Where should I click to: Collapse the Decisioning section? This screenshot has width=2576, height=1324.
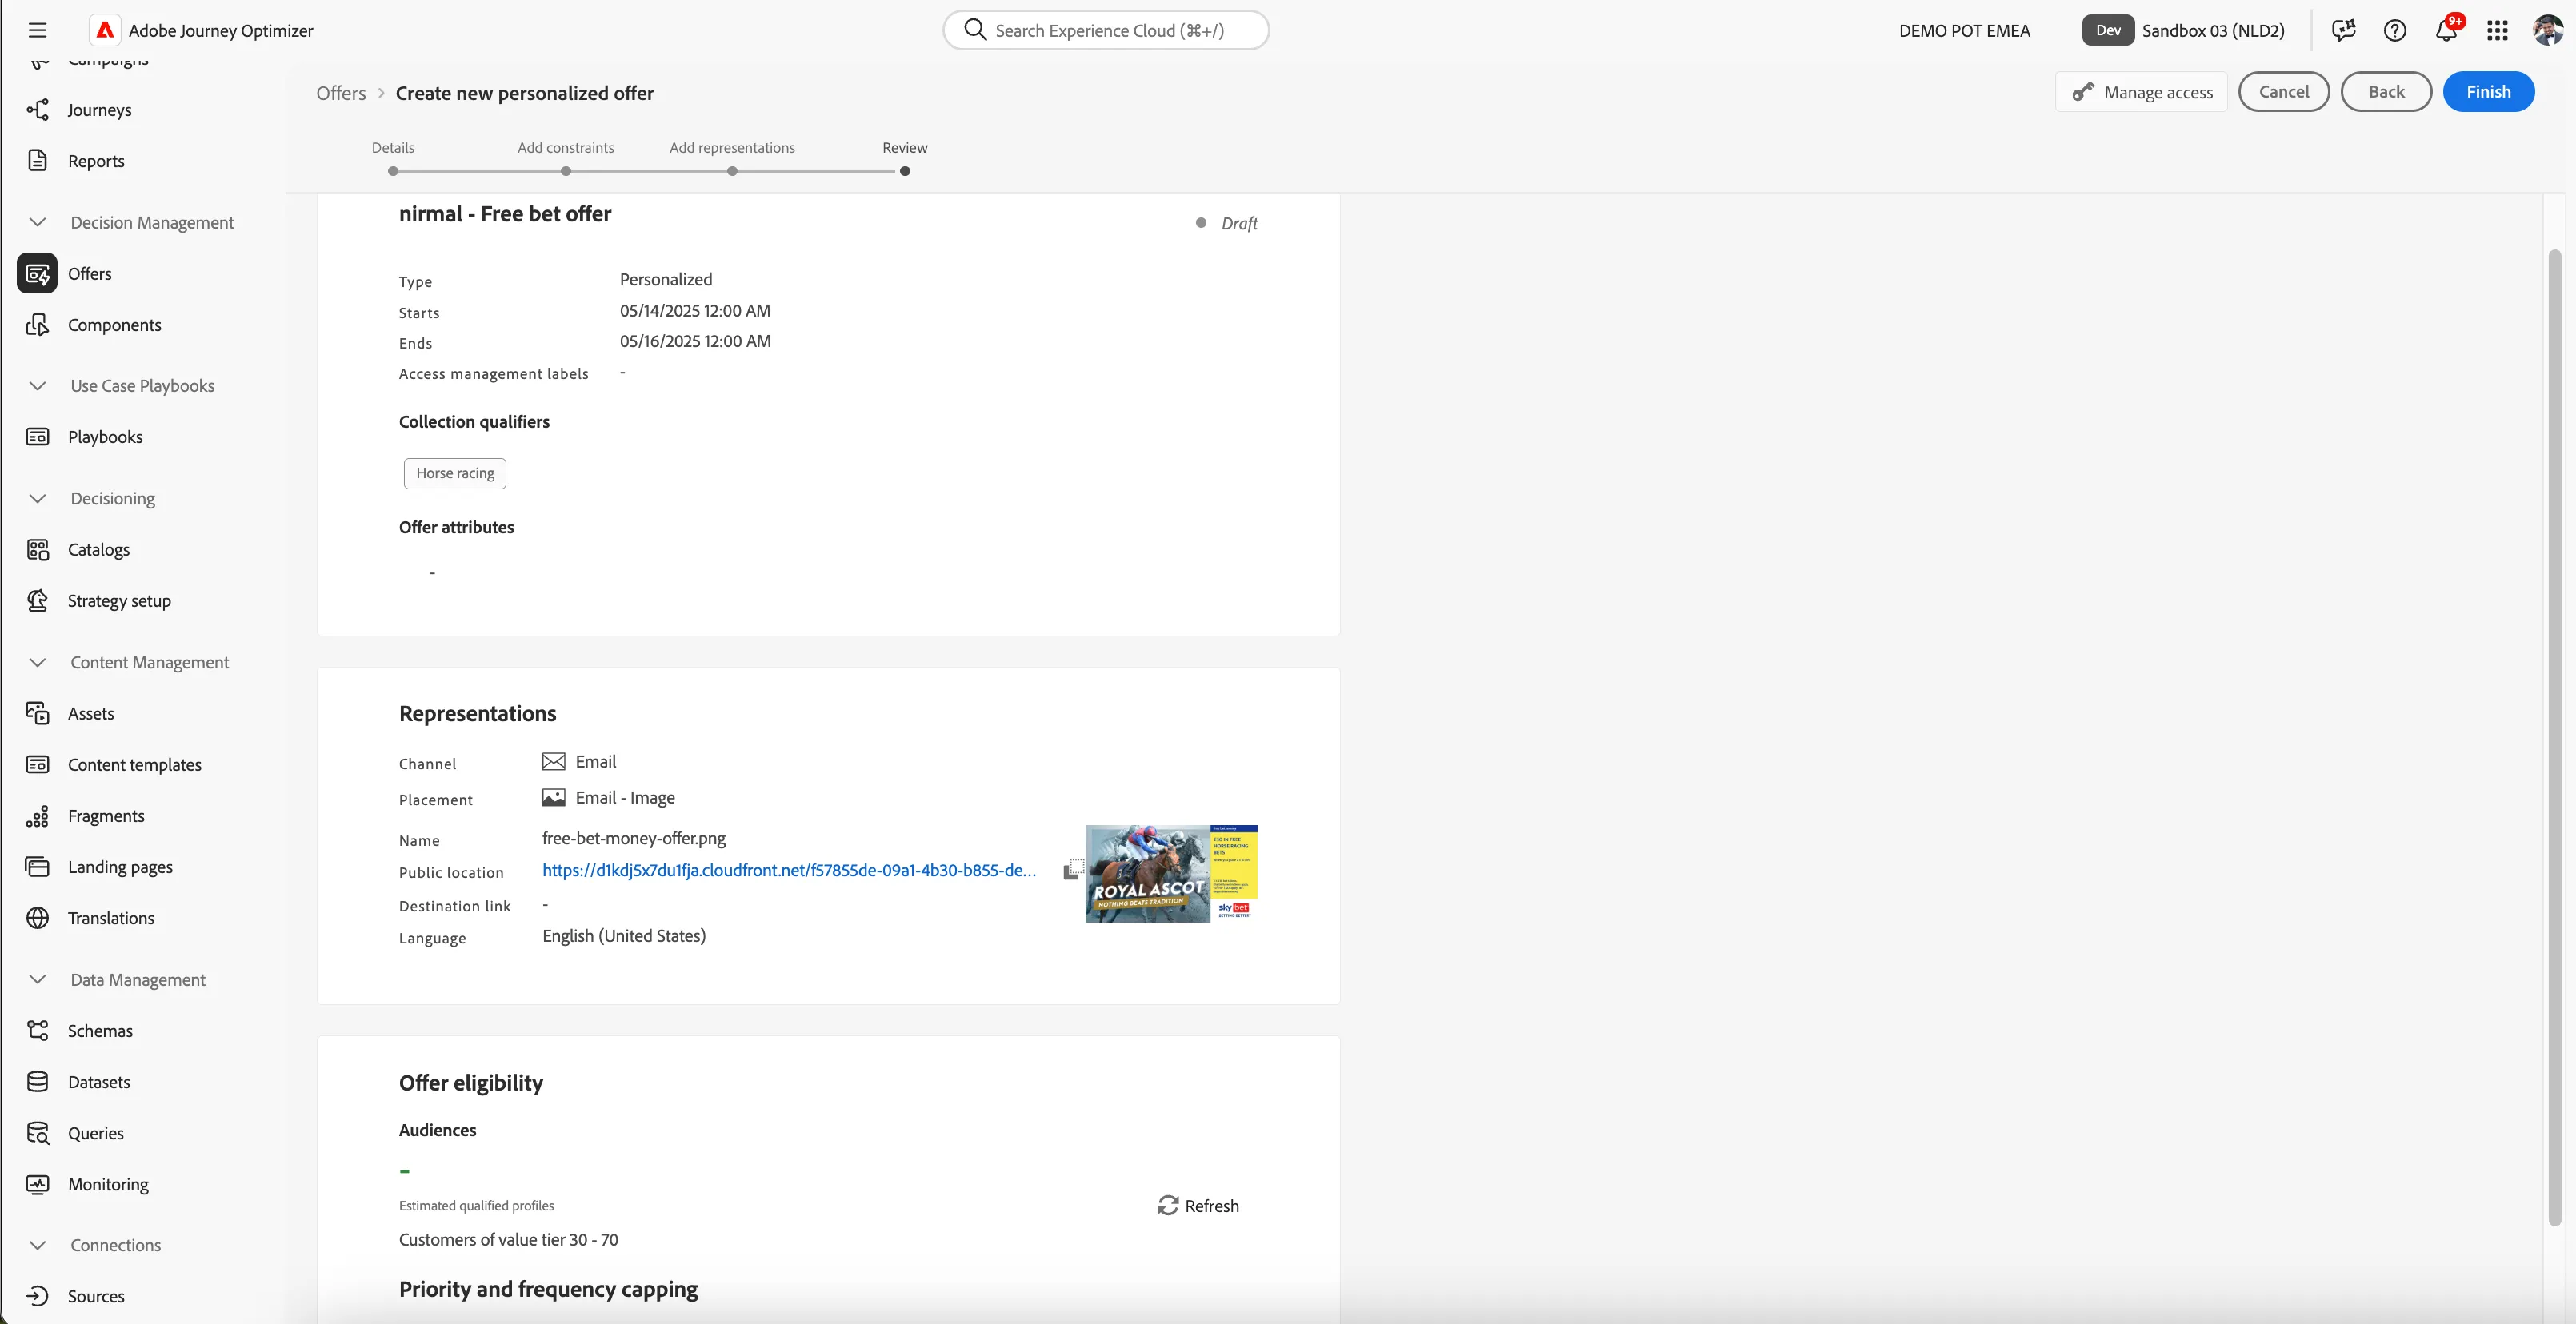(37, 499)
